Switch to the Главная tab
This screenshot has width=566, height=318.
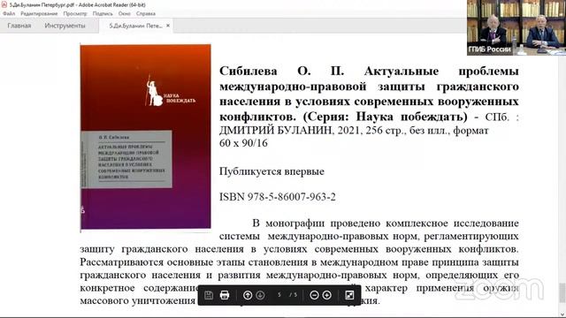pyautogui.click(x=19, y=26)
